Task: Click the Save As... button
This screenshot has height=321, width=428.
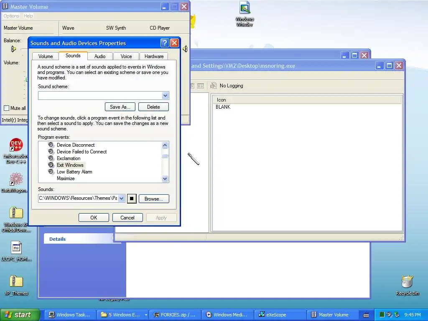Action: coord(120,107)
